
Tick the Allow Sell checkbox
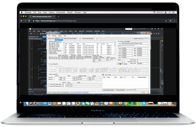click(49, 72)
